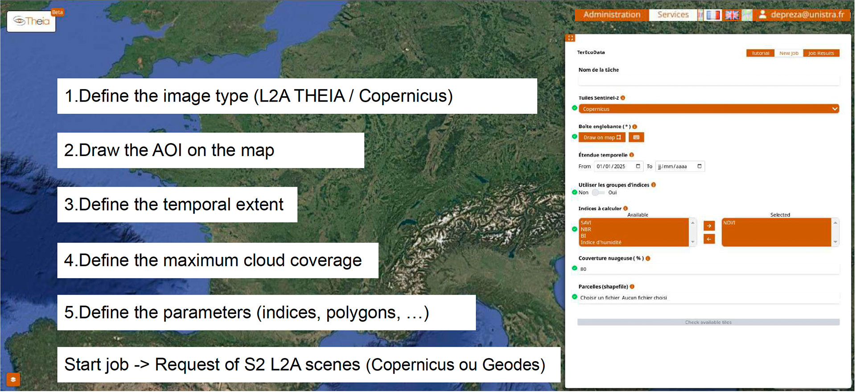Click info icon next to Couverture nuageuse

click(648, 259)
